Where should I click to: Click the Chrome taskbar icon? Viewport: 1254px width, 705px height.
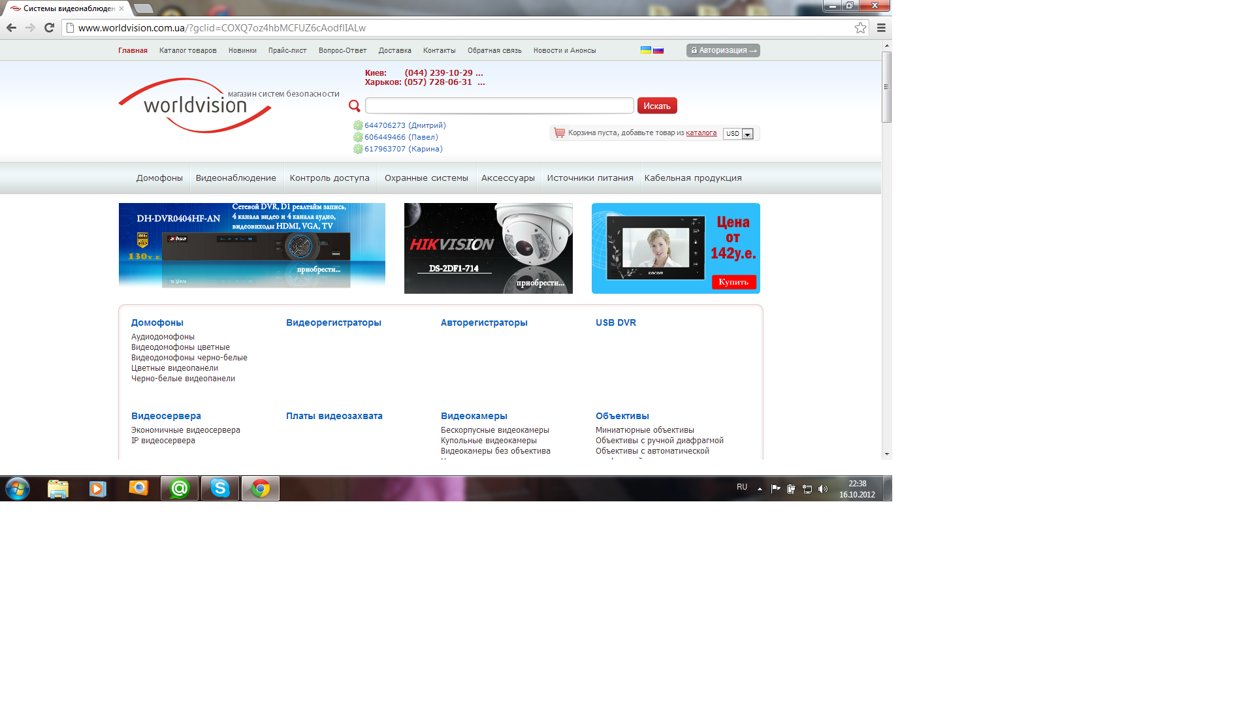coord(261,488)
